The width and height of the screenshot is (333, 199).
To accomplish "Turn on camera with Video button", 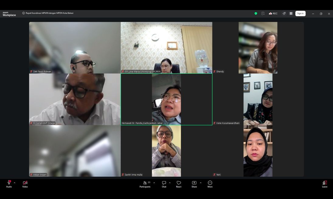I will tap(25, 183).
